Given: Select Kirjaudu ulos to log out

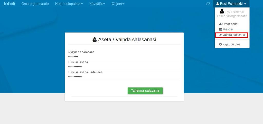Looking at the screenshot, I should point(230,44).
